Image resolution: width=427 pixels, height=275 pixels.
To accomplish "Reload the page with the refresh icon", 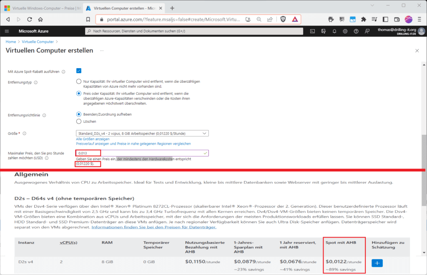I will [x=30, y=19].
